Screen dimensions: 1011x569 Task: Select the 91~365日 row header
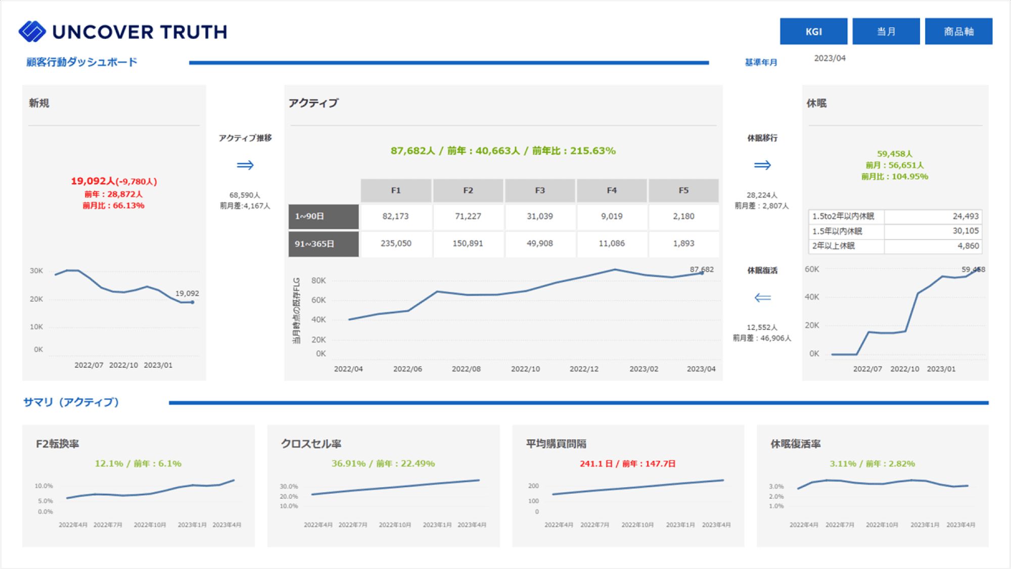[324, 244]
